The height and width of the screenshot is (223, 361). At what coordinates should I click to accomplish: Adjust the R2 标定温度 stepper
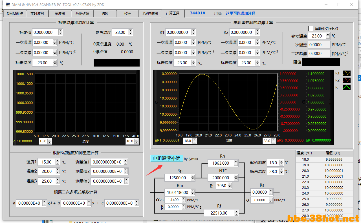pos(257,63)
